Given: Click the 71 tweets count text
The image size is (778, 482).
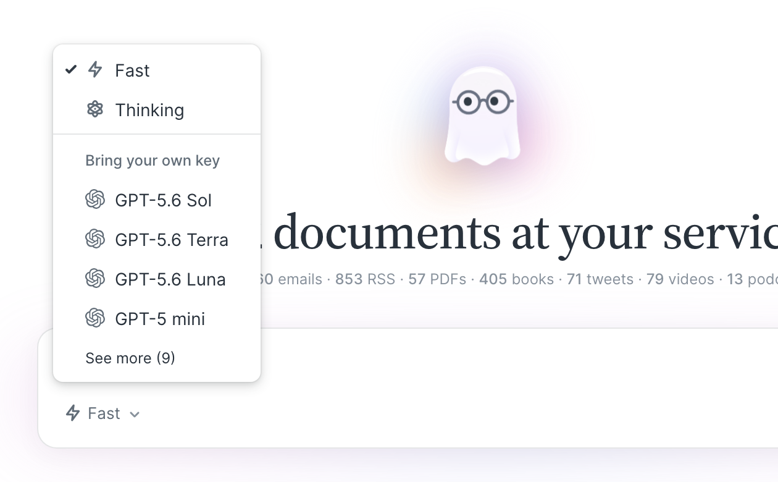Looking at the screenshot, I should [x=600, y=279].
